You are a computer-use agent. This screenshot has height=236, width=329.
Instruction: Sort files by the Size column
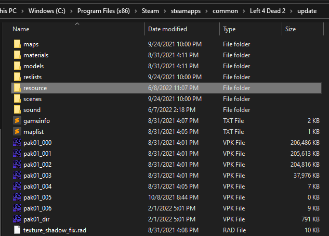click(x=291, y=29)
